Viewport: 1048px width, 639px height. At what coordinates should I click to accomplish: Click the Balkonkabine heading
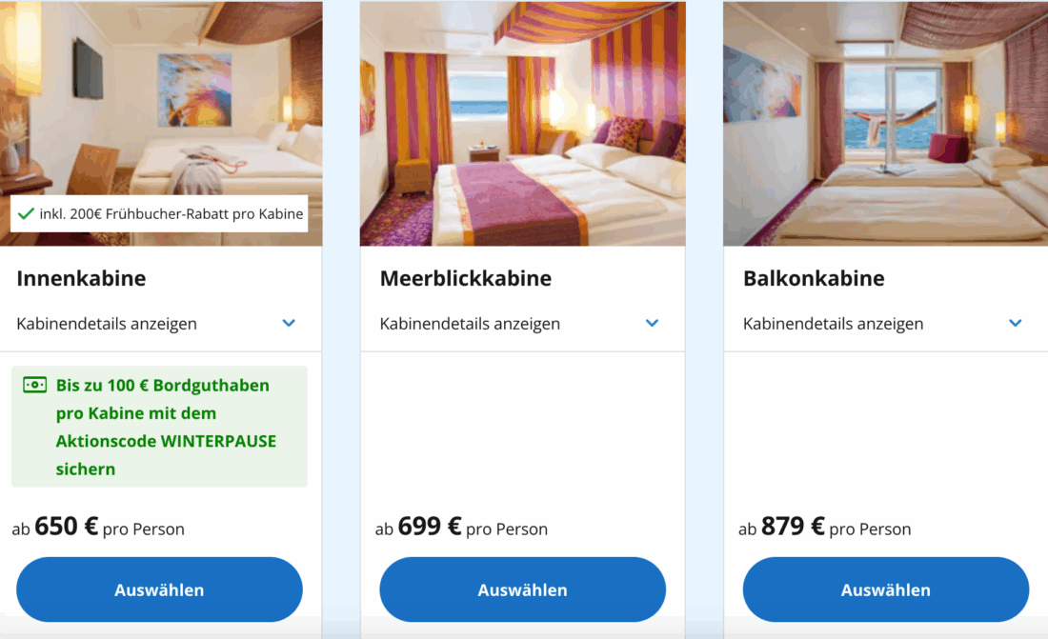[813, 279]
